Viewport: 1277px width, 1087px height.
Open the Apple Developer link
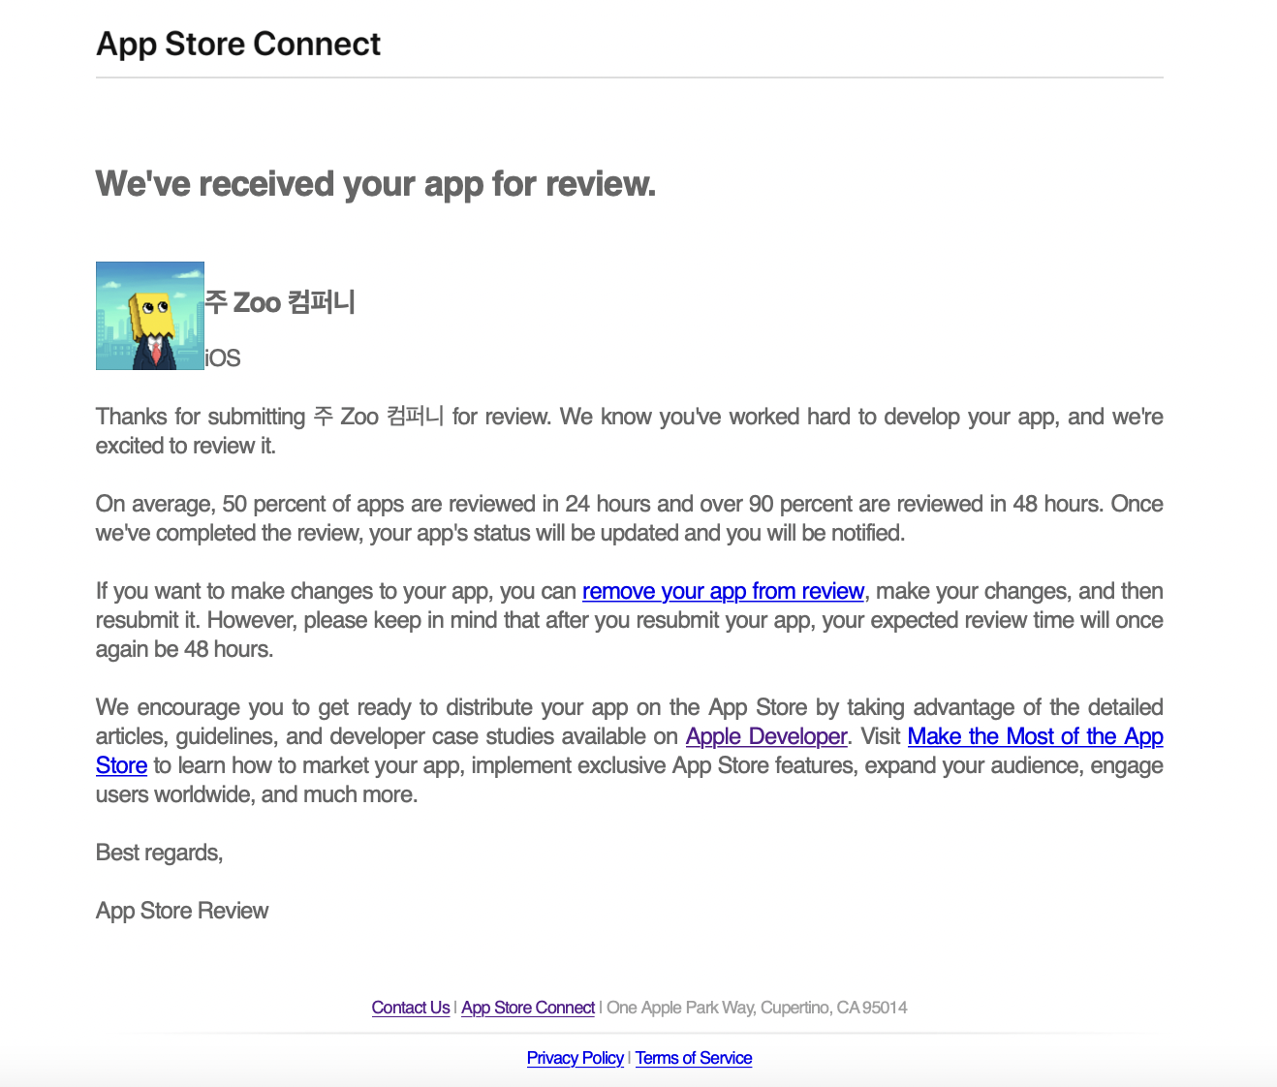766,736
